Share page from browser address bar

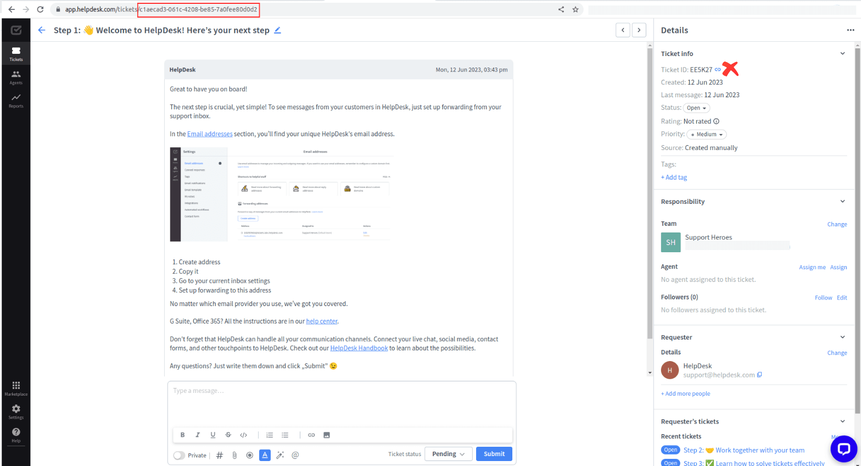click(561, 9)
